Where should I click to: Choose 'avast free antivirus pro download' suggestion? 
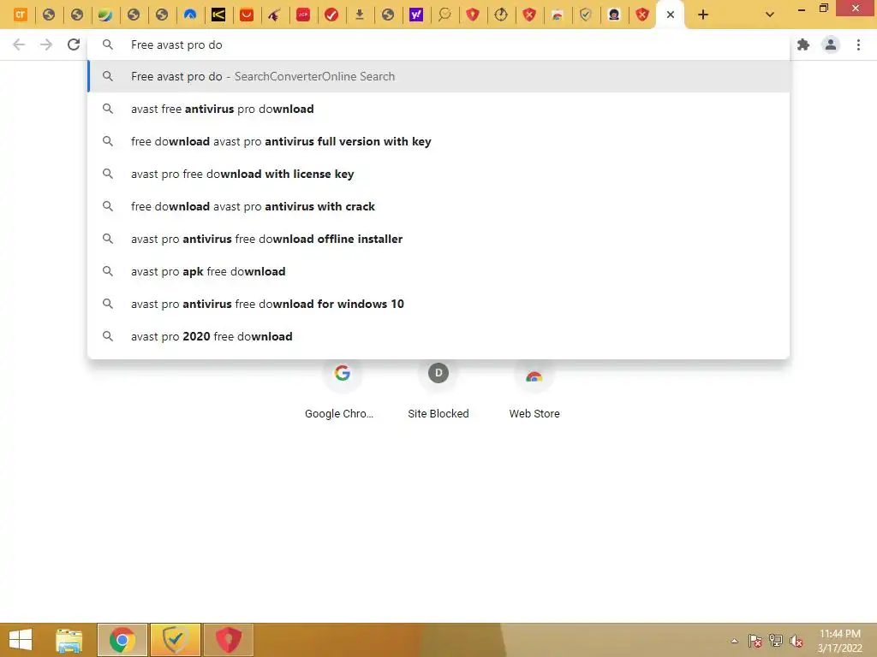coord(438,109)
